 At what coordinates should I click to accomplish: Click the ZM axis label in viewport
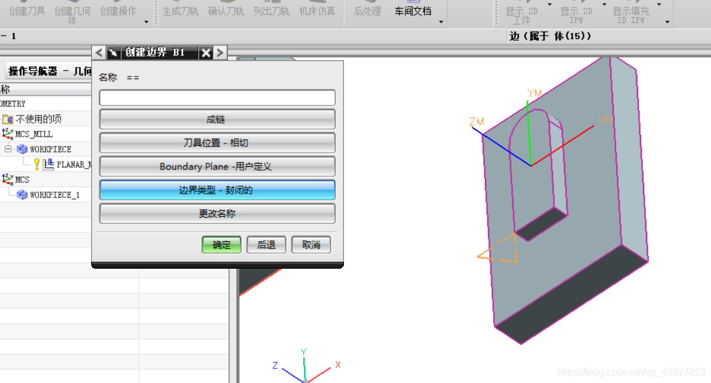coord(476,122)
